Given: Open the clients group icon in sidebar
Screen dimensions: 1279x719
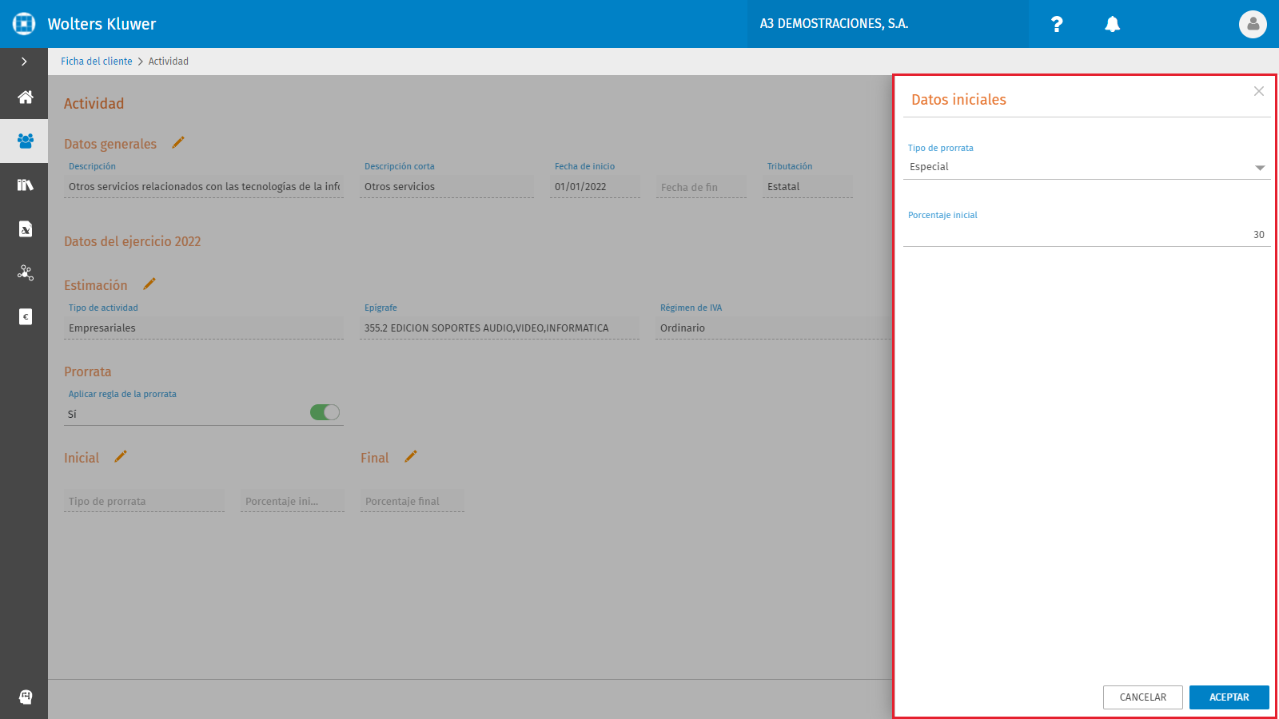Looking at the screenshot, I should (25, 141).
